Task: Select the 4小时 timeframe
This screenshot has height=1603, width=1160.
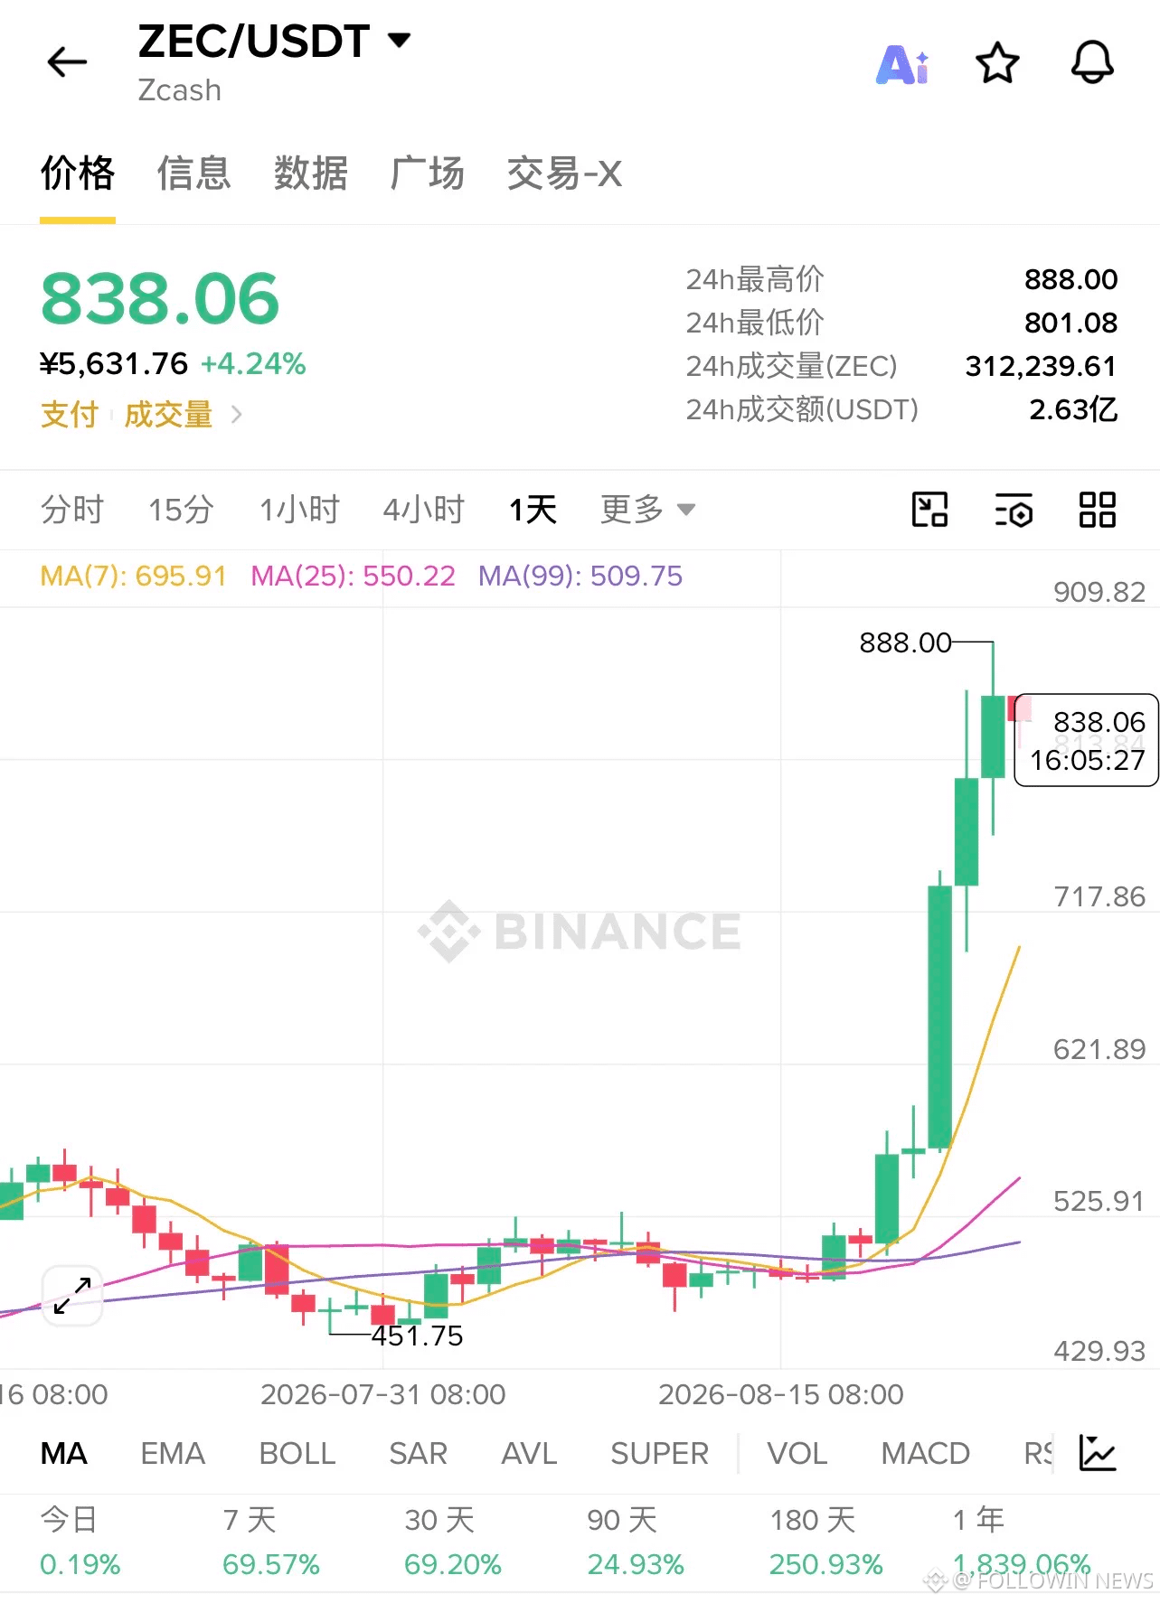Action: 423,510
